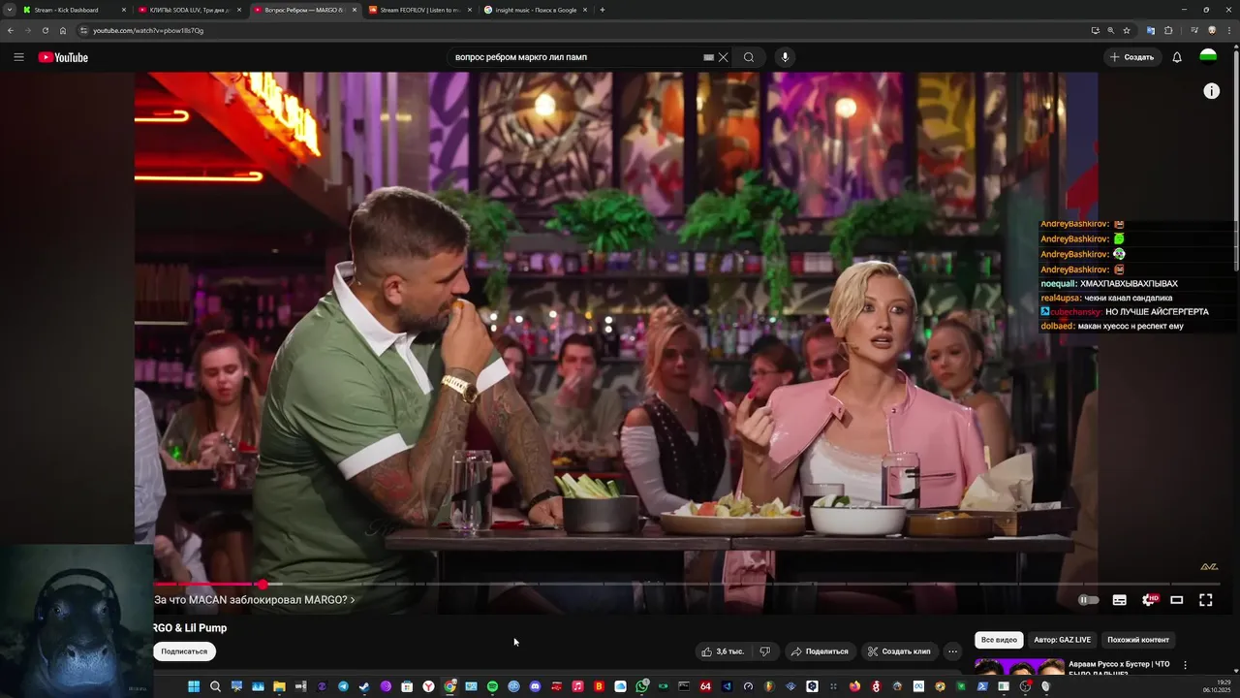Click the Поделиться share button

click(x=820, y=651)
